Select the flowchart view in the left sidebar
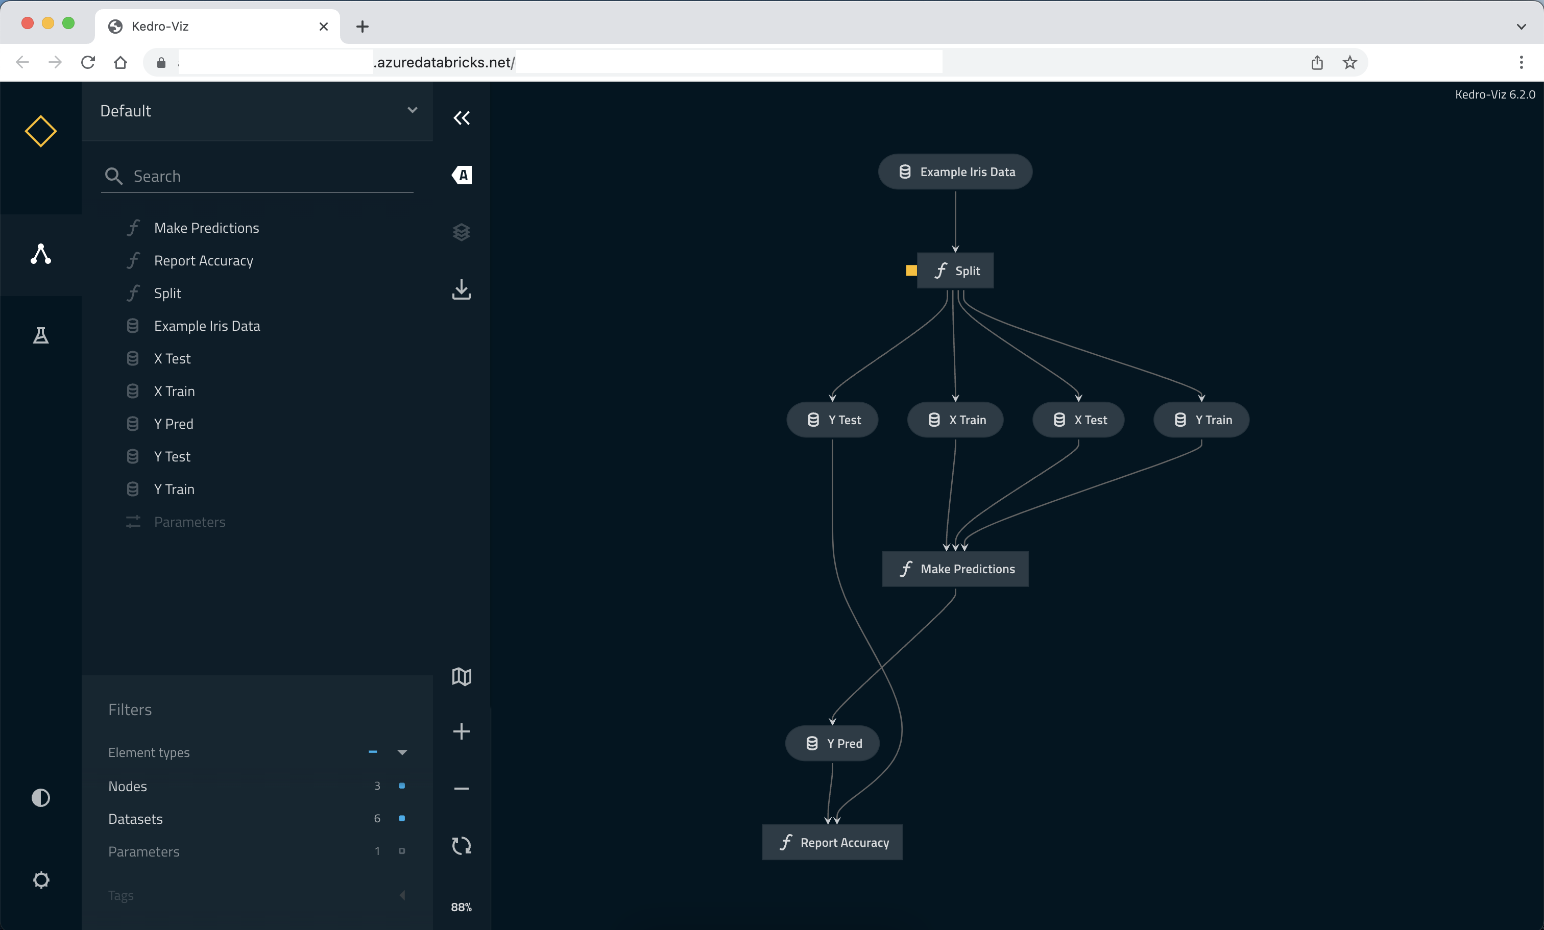The image size is (1544, 930). coord(40,254)
